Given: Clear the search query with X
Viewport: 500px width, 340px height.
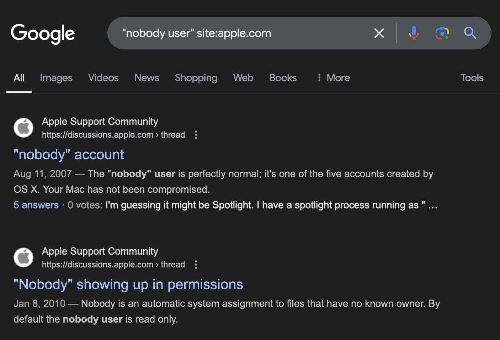Looking at the screenshot, I should [x=379, y=33].
